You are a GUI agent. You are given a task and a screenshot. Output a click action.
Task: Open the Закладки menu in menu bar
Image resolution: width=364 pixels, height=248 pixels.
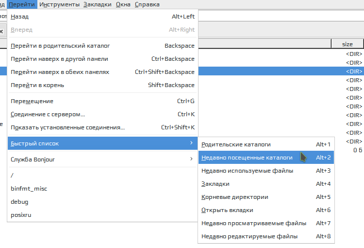(97, 4)
